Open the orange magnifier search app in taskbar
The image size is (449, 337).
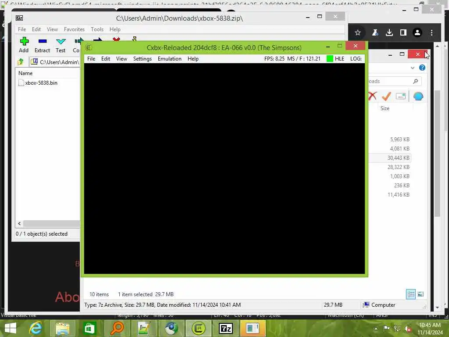pos(117,328)
